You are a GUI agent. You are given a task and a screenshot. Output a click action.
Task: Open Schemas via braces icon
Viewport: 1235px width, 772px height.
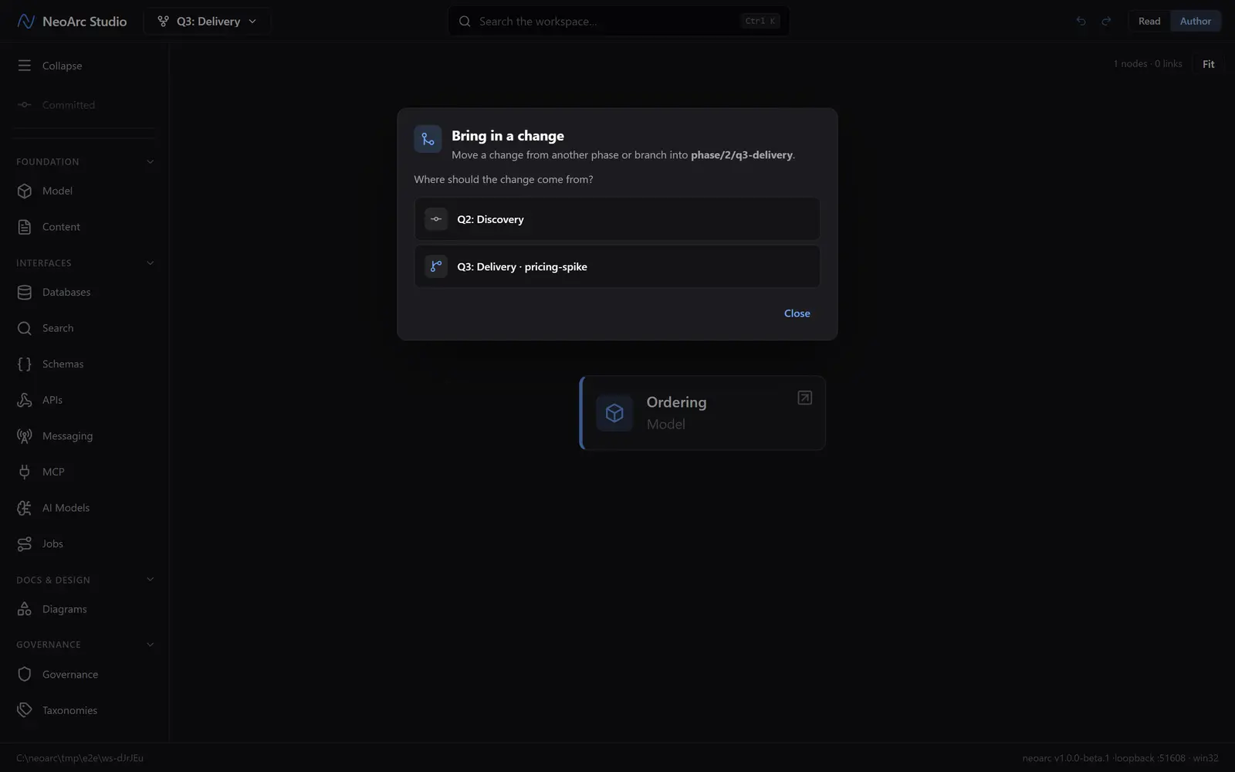(x=25, y=364)
